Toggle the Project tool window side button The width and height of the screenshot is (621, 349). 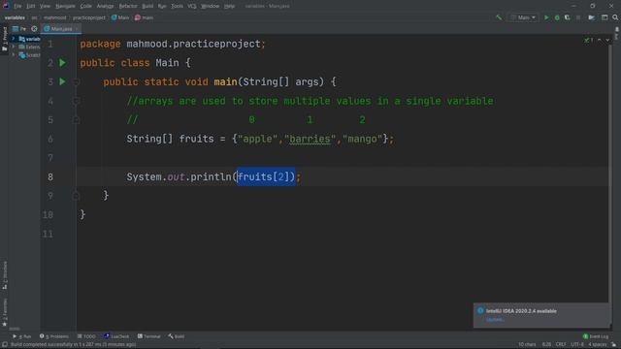point(4,40)
